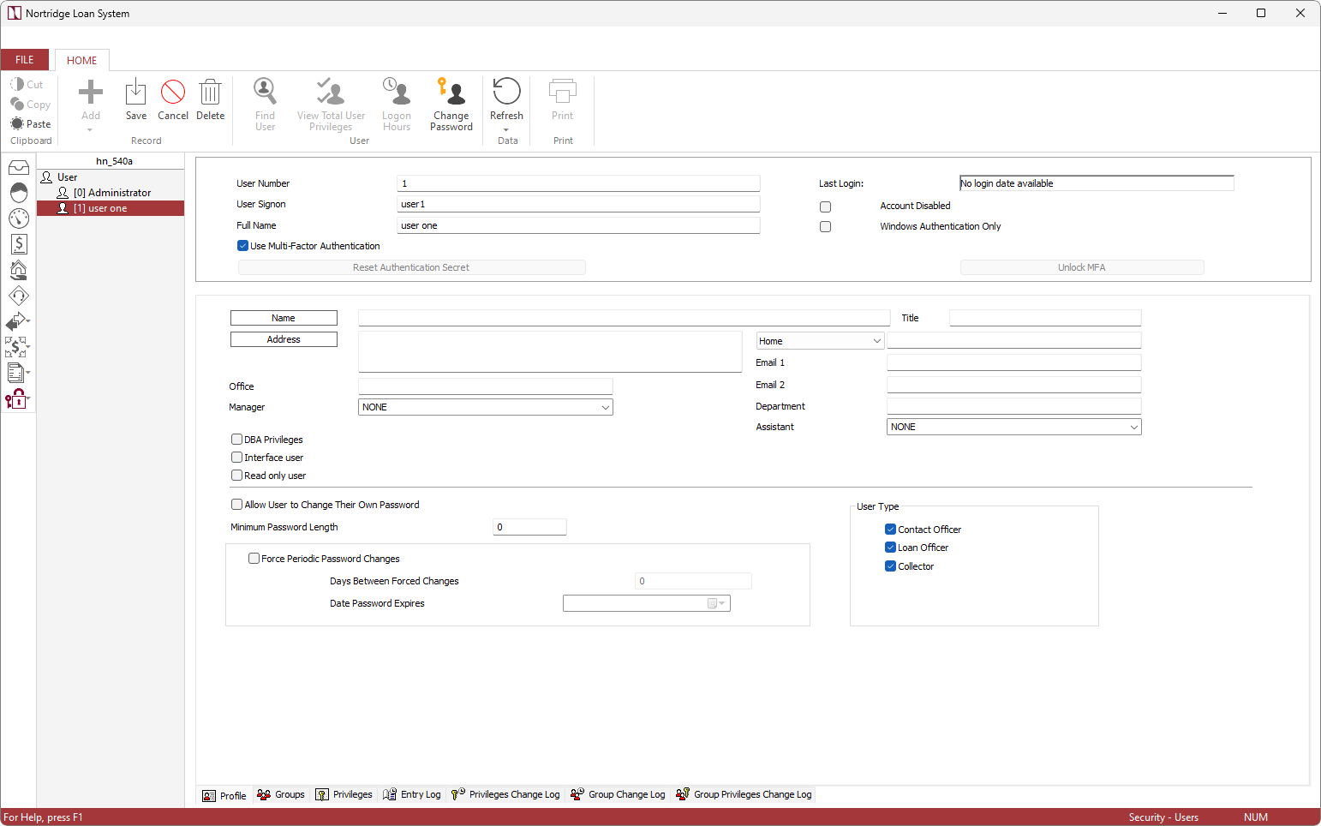Open the contact face sidebar icon
This screenshot has height=826, width=1321.
pyautogui.click(x=18, y=192)
